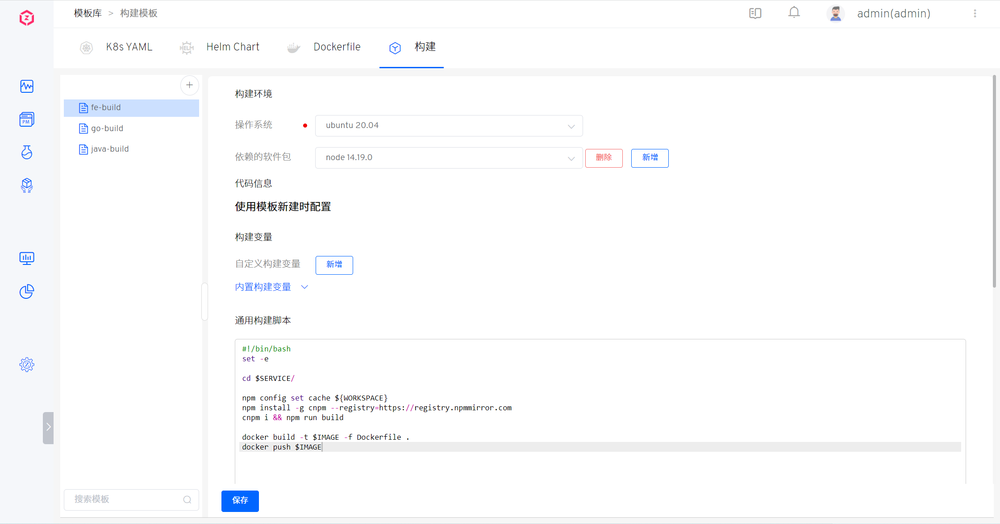The width and height of the screenshot is (1000, 524).
Task: Open the notifications bell
Action: (794, 12)
